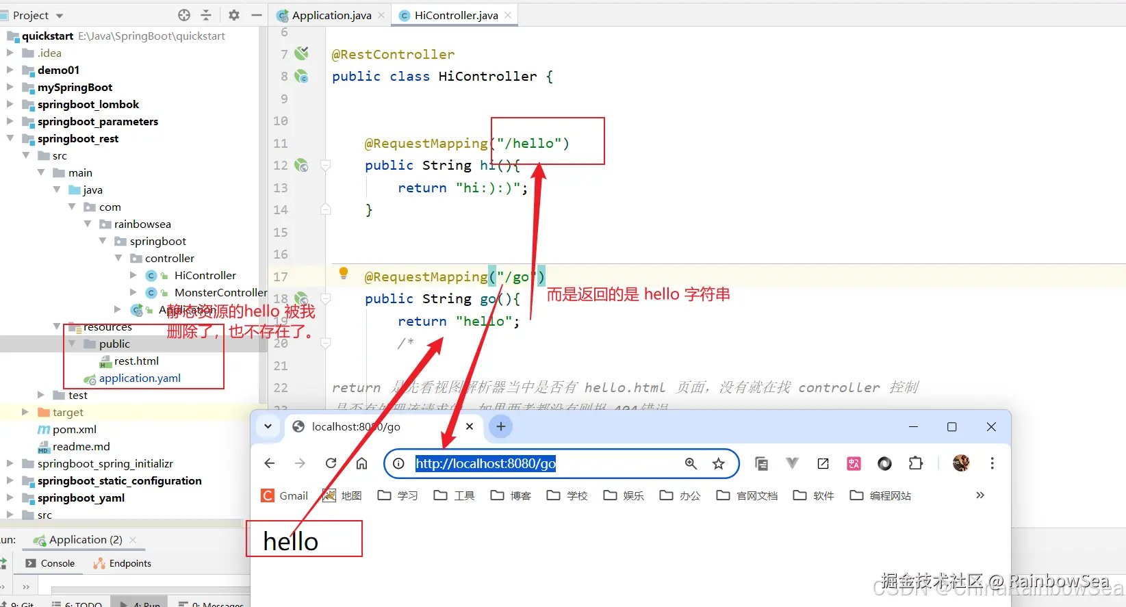Viewport: 1126px width, 607px height.
Task: Go back in the browser
Action: (270, 463)
